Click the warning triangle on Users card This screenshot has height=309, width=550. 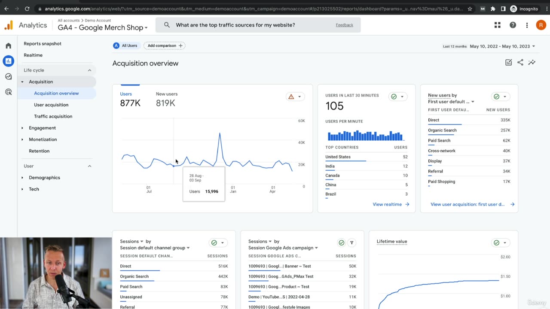[x=291, y=97]
